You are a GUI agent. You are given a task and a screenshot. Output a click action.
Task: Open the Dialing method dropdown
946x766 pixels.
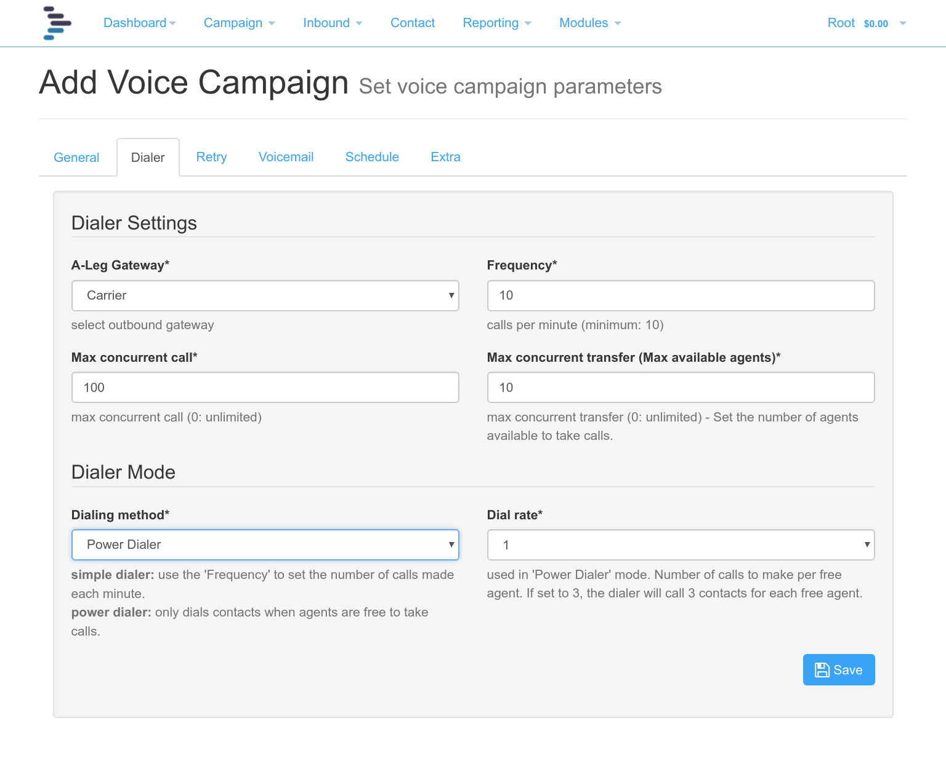click(x=265, y=545)
